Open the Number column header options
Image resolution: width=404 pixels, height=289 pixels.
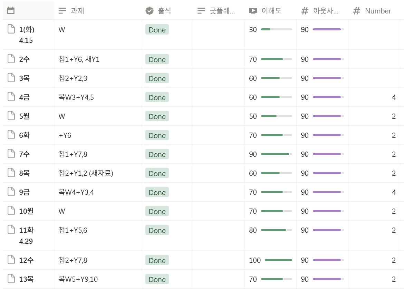point(377,11)
